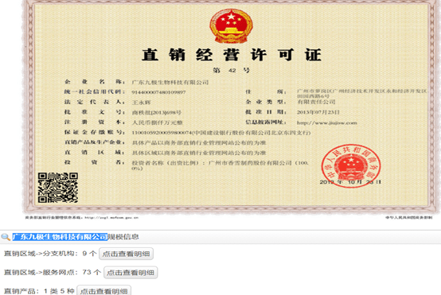The height and width of the screenshot is (295, 441).
Task: Open 点击查看明细 for 直销产品
Action: click(x=103, y=291)
